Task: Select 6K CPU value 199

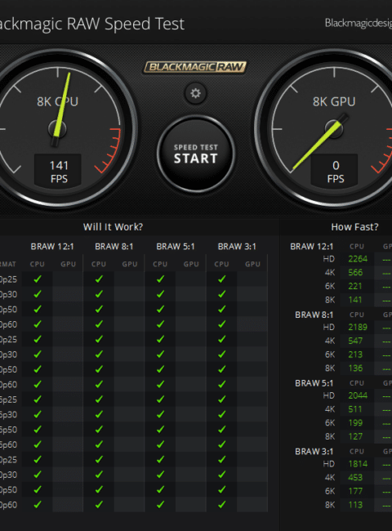Action: (355, 423)
